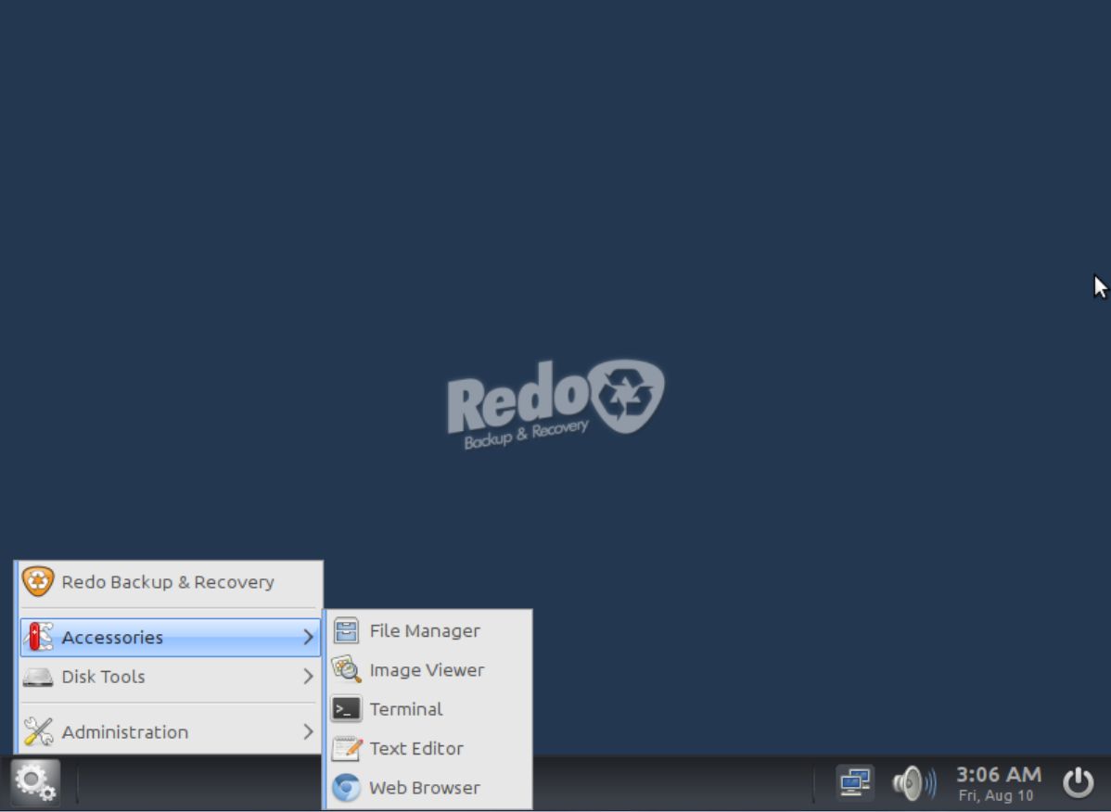This screenshot has height=812, width=1111.
Task: Click the Fri, Aug 10 date
Action: click(x=995, y=795)
